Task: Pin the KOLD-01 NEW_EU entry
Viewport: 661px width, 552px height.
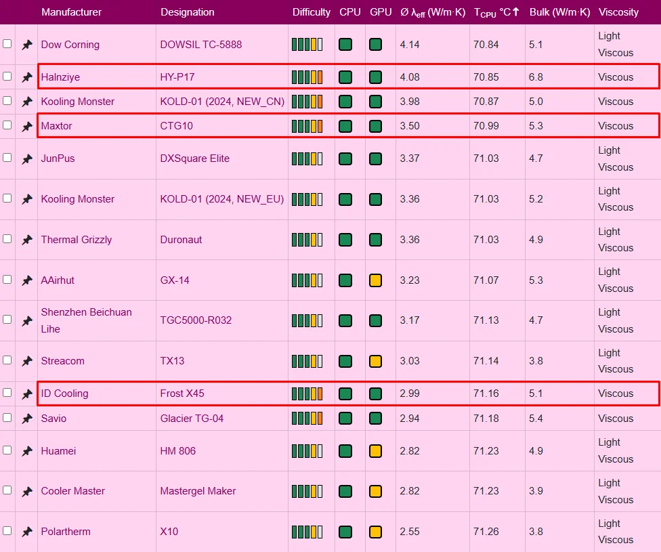Action: [x=27, y=199]
